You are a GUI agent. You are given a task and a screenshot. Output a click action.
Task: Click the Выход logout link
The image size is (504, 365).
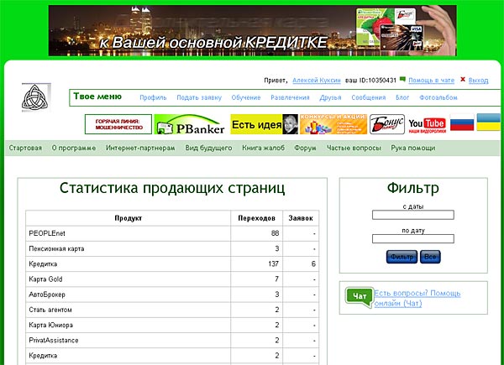coord(478,81)
